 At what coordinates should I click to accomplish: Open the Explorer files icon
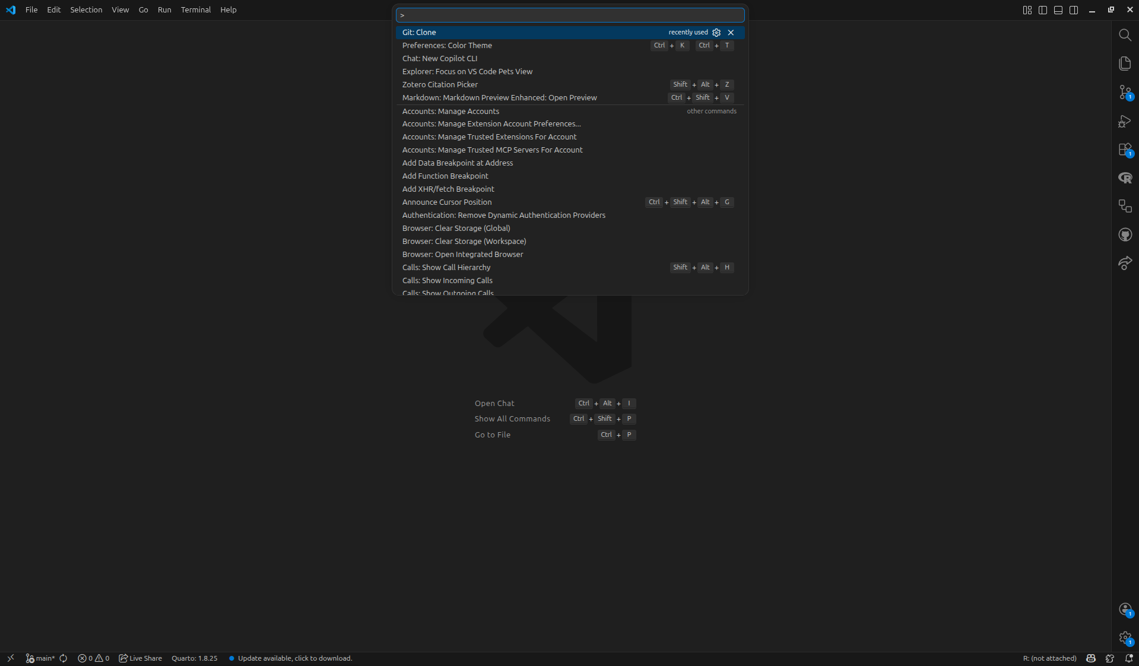pos(1125,64)
